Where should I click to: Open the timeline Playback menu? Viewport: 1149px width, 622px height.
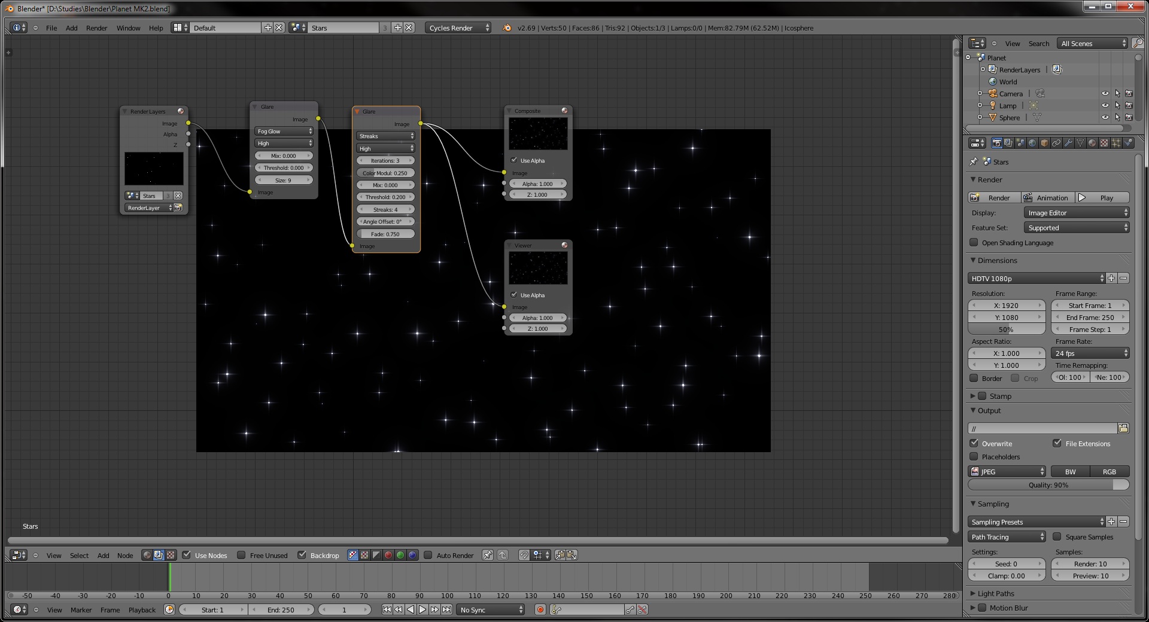tap(142, 609)
